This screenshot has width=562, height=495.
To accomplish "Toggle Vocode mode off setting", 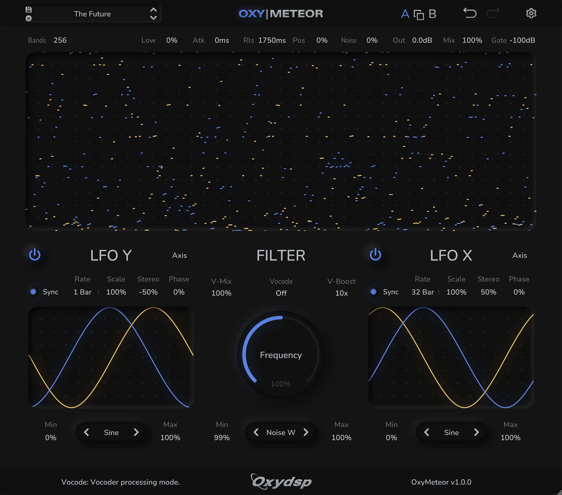I will point(281,293).
